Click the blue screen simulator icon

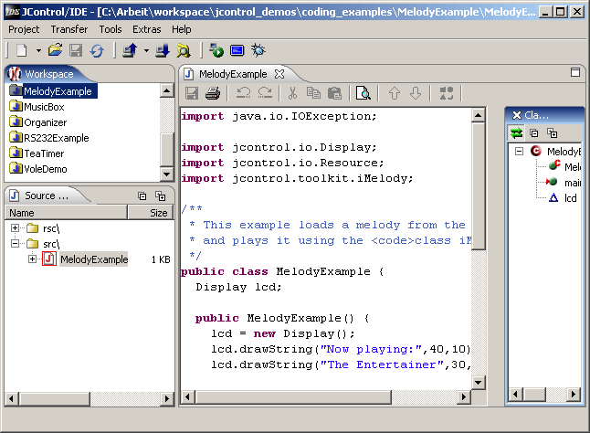[x=237, y=50]
